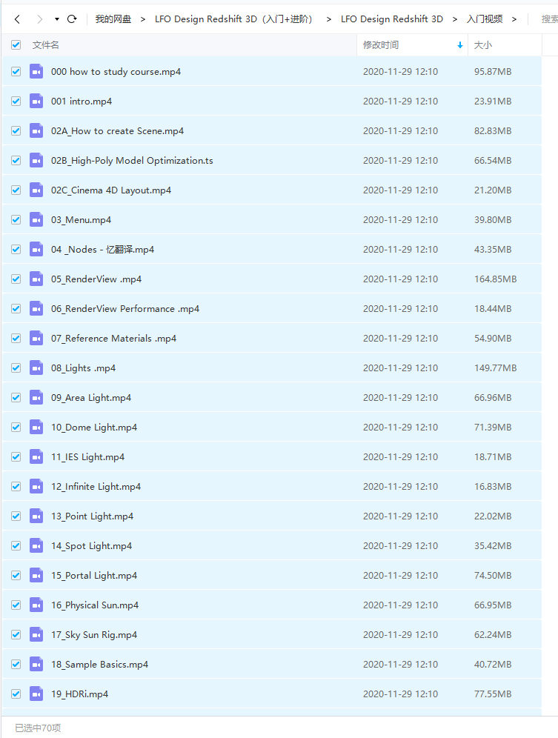The width and height of the screenshot is (558, 738).
Task: Go to 我的网盘 in the breadcrumb
Action: (x=113, y=19)
